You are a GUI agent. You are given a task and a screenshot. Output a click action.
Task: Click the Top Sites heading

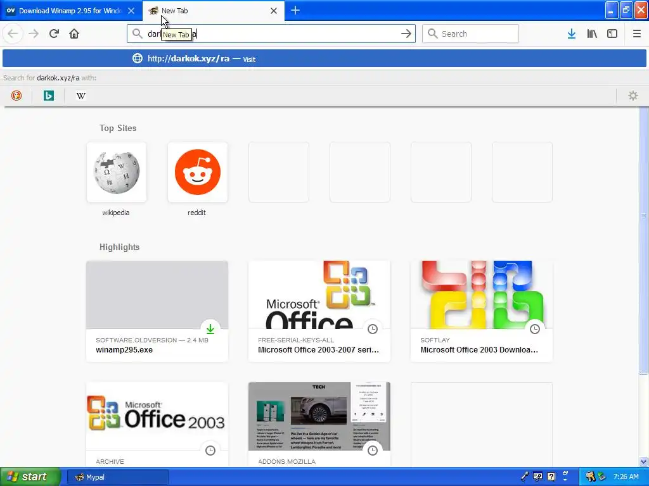click(x=118, y=128)
